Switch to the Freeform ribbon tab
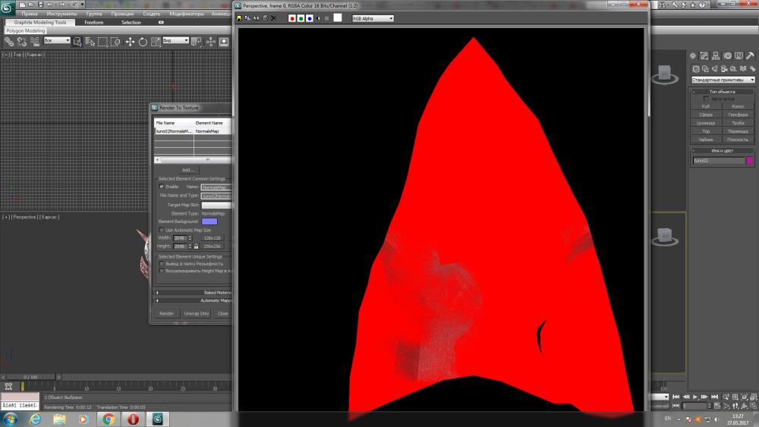 coord(94,22)
